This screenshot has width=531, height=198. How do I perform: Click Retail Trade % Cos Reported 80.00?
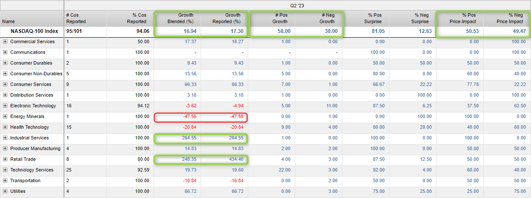tap(143, 160)
